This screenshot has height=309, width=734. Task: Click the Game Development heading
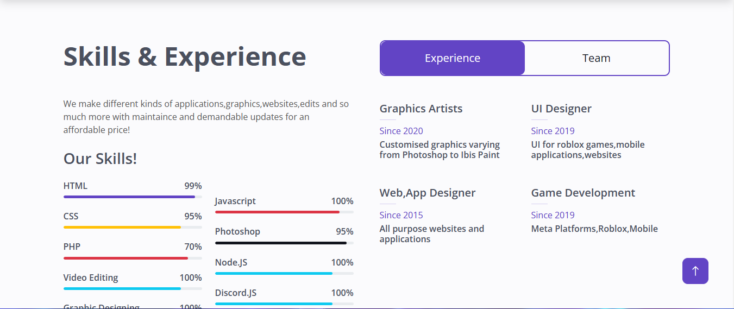click(x=583, y=193)
